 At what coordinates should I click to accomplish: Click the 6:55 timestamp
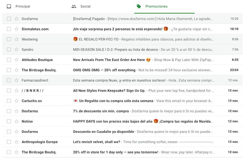click(x=235, y=60)
